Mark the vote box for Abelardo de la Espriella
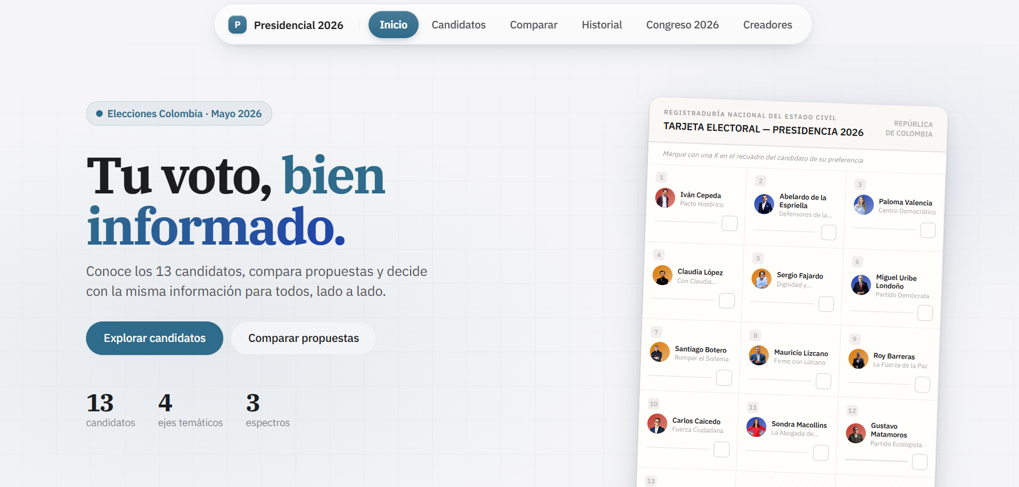The width and height of the screenshot is (1019, 487). [x=829, y=233]
